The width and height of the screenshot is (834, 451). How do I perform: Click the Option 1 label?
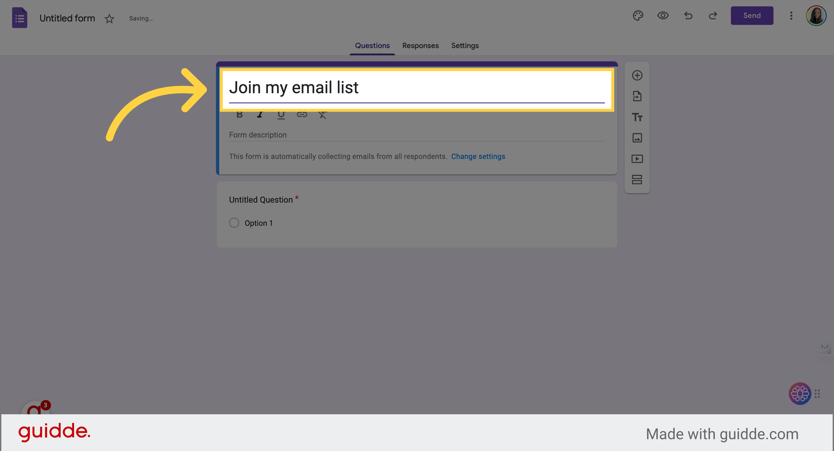coord(259,223)
